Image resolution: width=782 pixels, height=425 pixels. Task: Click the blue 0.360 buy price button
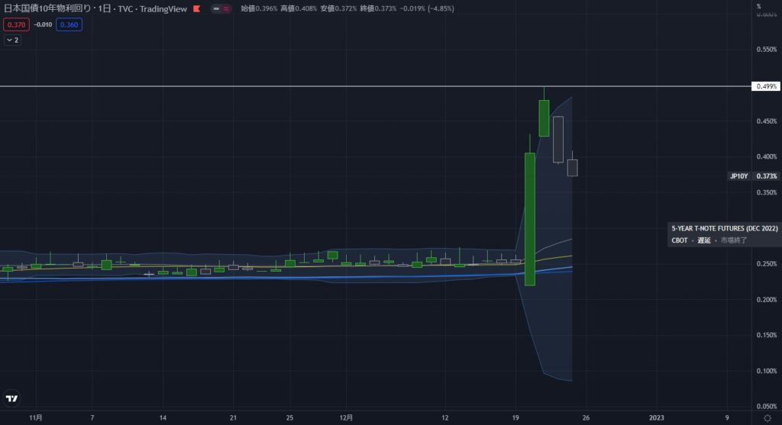[69, 24]
